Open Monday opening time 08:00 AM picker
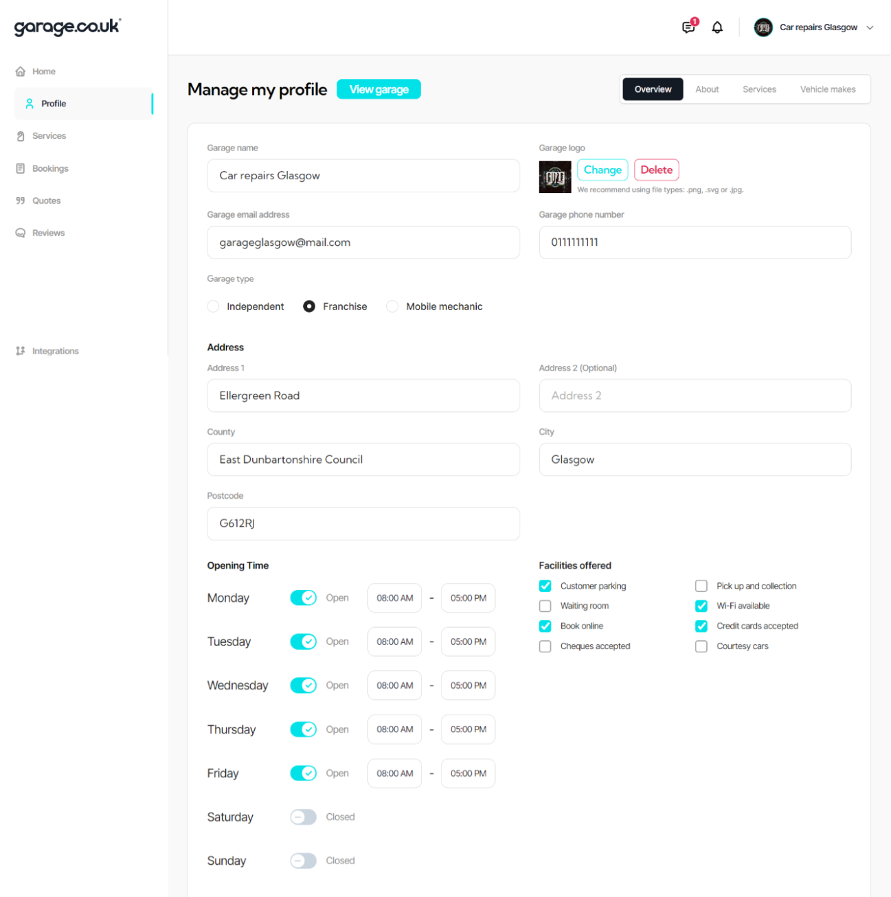Viewport: 891px width, 897px height. (x=394, y=598)
